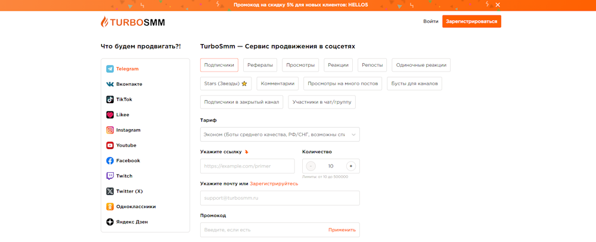Click the Telegram icon in sidebar
The width and height of the screenshot is (596, 242).
(x=110, y=69)
